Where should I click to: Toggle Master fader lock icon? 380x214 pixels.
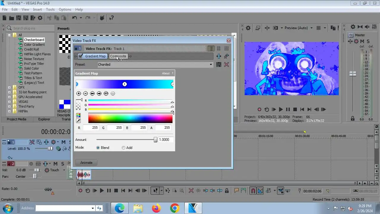[x=353, y=118]
